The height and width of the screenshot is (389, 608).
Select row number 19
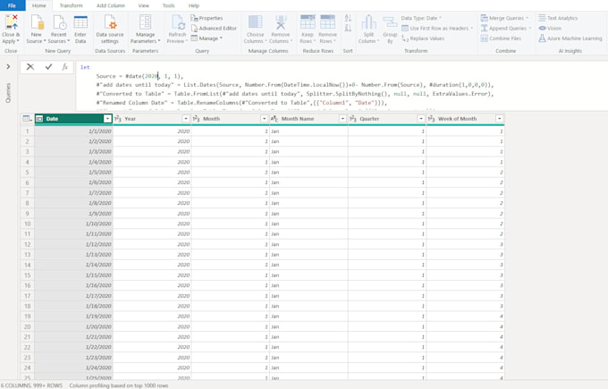tap(27, 316)
